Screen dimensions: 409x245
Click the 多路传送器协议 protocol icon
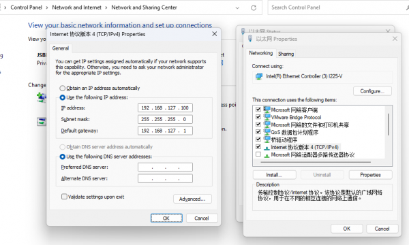click(267, 155)
